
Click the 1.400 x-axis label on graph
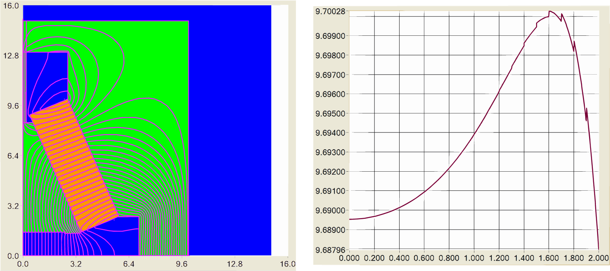point(524,258)
